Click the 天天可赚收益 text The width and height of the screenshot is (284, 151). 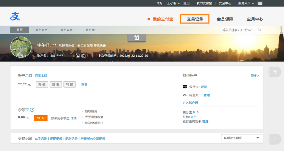coord(94,117)
